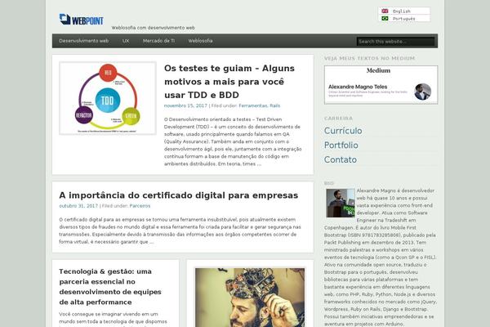Click the Bio heading

[329, 183]
